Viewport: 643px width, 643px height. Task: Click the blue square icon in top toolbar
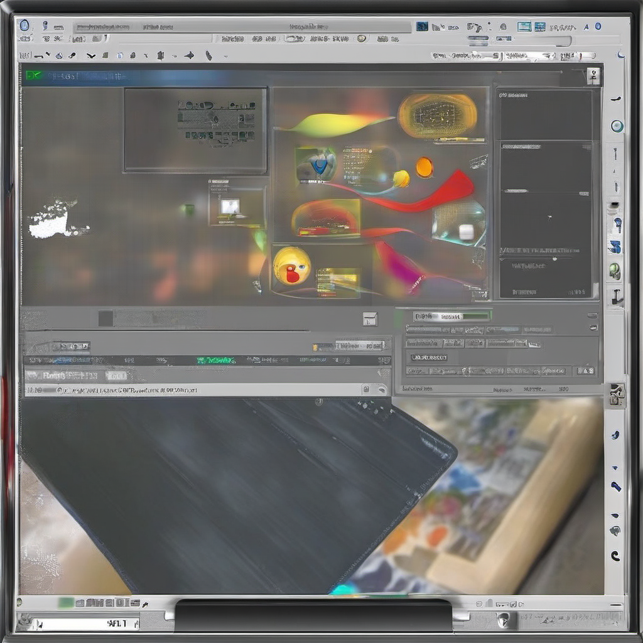pos(422,26)
